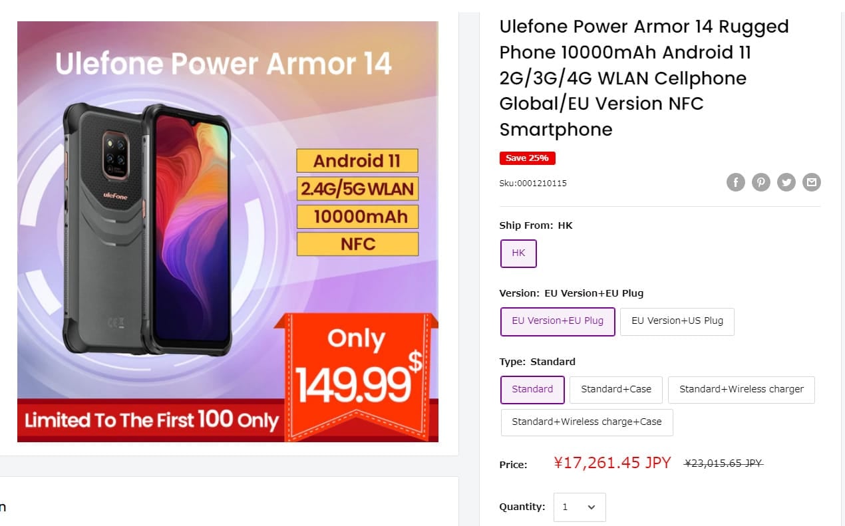845x526 pixels.
Task: Click the quantity dropdown chevron arrow
Action: tap(591, 507)
